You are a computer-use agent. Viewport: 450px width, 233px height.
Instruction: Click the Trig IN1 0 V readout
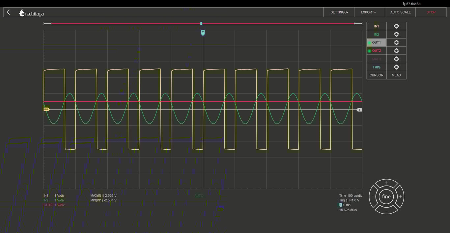click(x=349, y=200)
